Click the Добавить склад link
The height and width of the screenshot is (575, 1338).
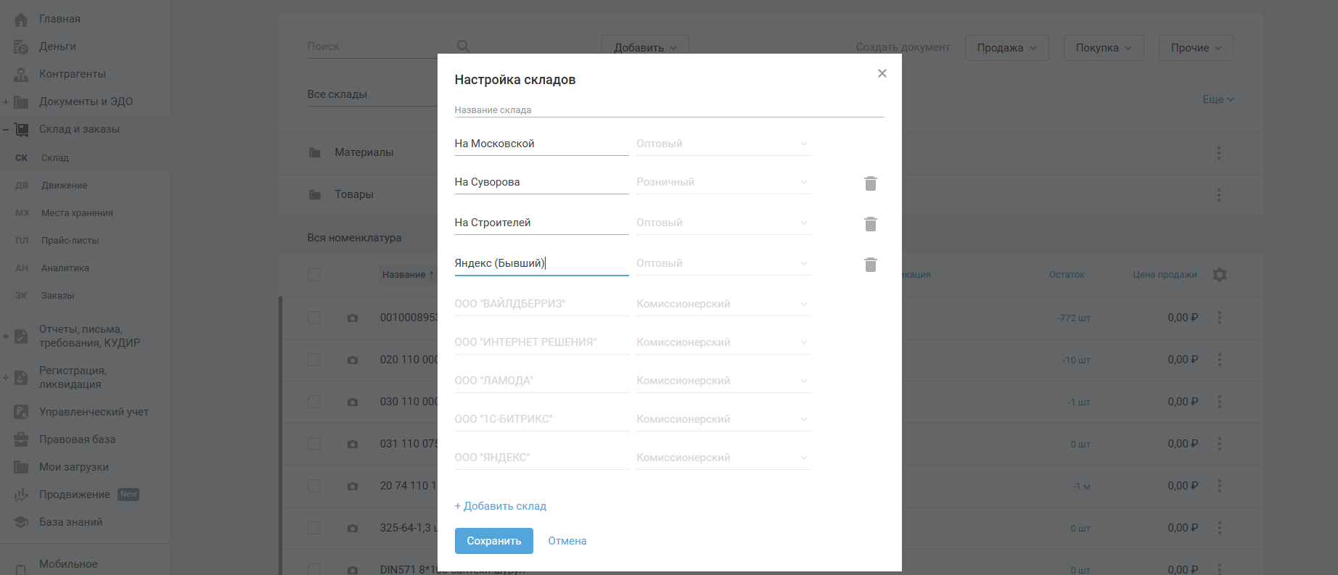[501, 506]
